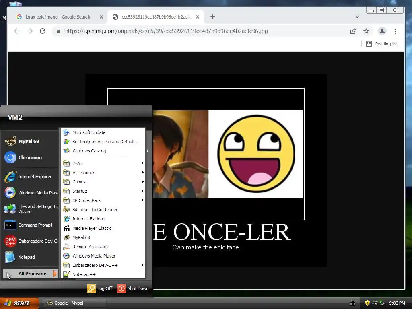The height and width of the screenshot is (309, 412).
Task: Switch to Google - Mypal taskbar item
Action: (x=74, y=303)
